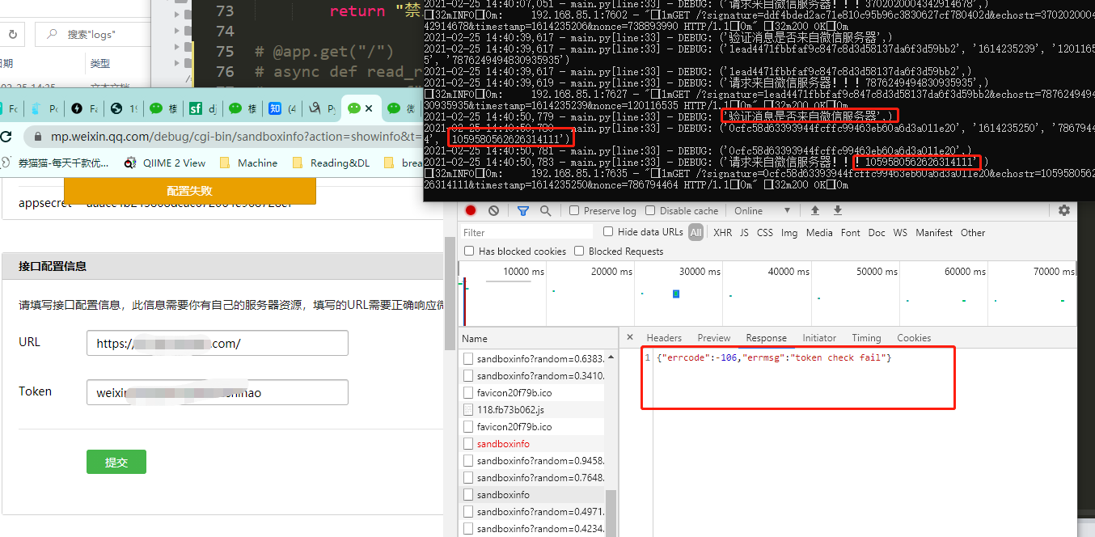Toggle the Hide data URLs checkbox
The width and height of the screenshot is (1095, 537).
coord(607,231)
